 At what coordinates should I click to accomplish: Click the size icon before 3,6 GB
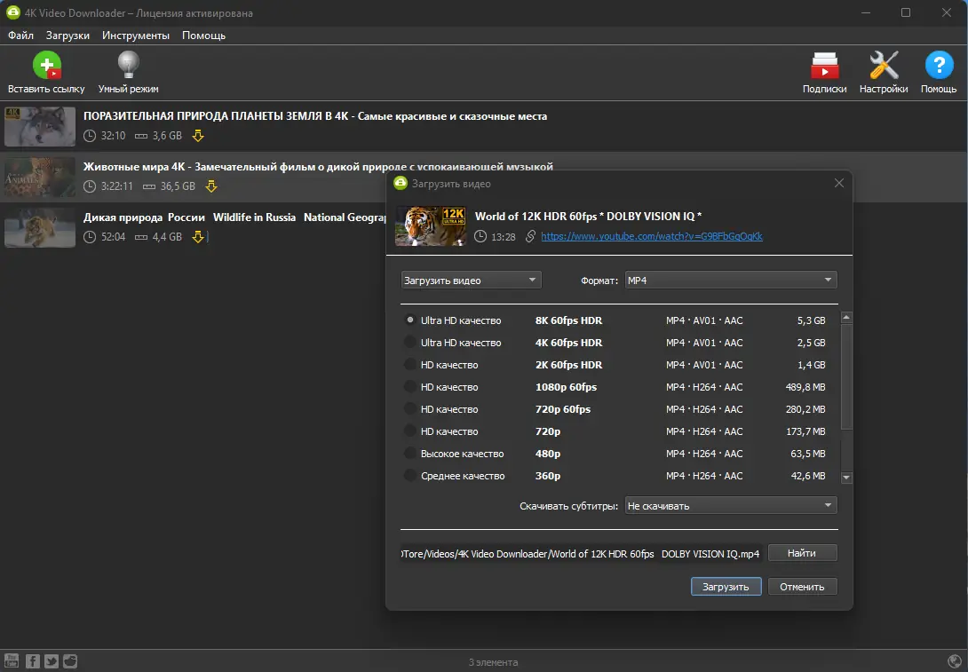(141, 136)
